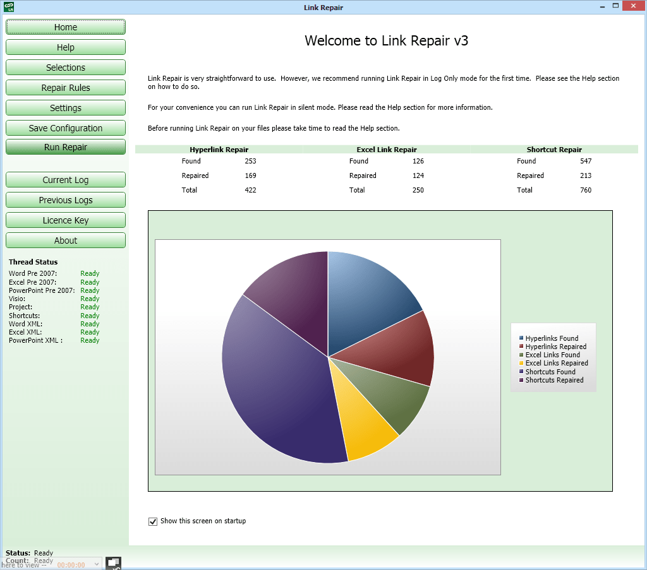The height and width of the screenshot is (570, 647).
Task: Click Save Configuration
Action: point(66,128)
